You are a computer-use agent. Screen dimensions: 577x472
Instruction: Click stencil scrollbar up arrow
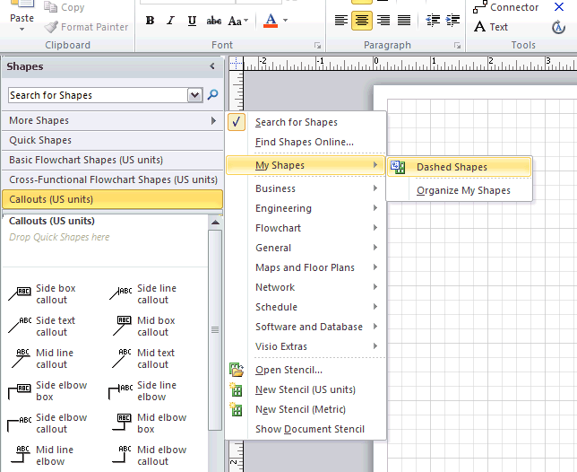pyautogui.click(x=215, y=223)
